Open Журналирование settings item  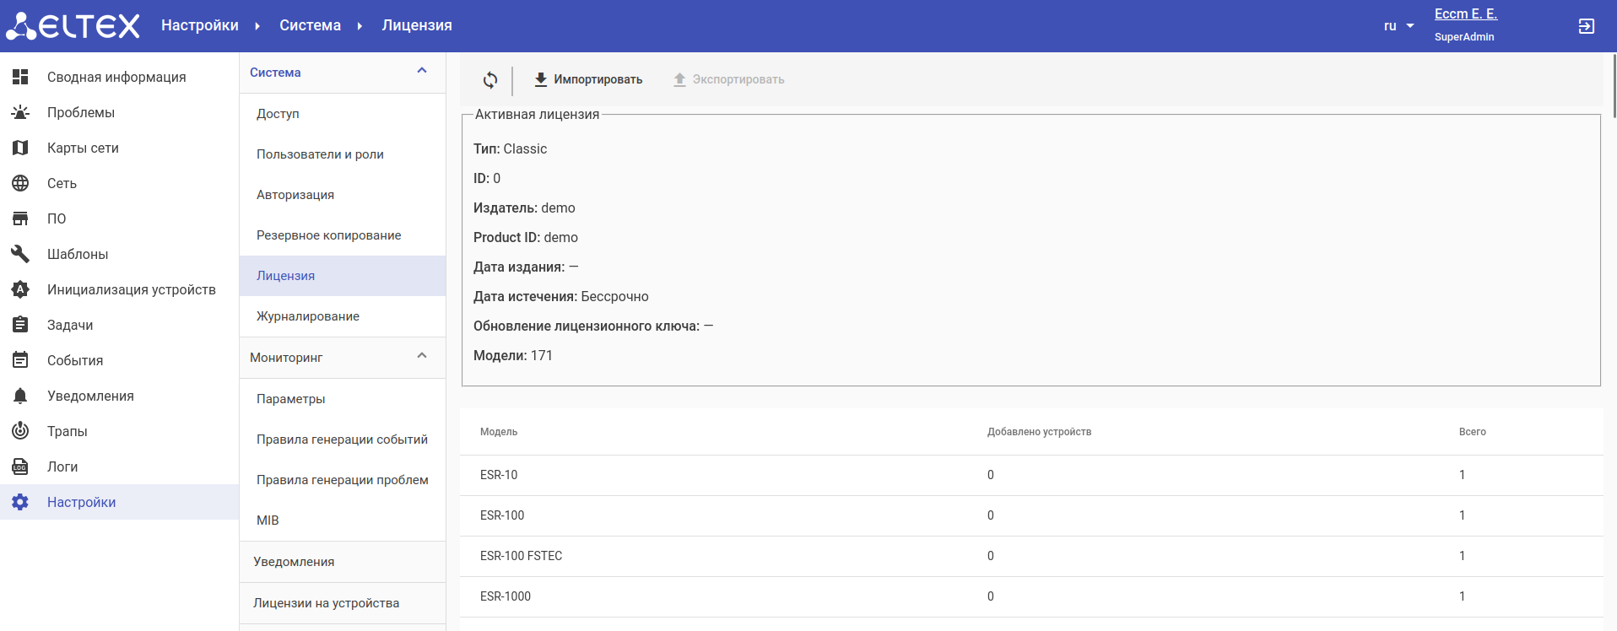pos(307,316)
